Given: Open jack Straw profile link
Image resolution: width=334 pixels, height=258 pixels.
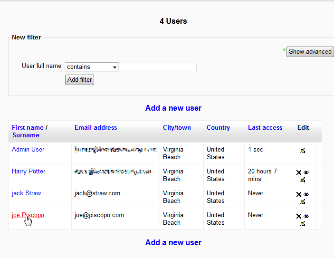Looking at the screenshot, I should pyautogui.click(x=26, y=193).
